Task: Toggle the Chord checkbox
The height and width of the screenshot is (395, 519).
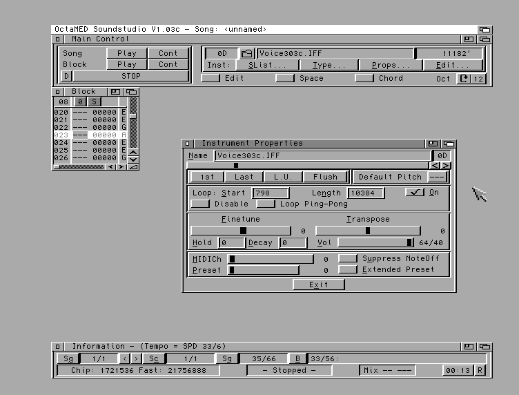Action: [x=364, y=78]
